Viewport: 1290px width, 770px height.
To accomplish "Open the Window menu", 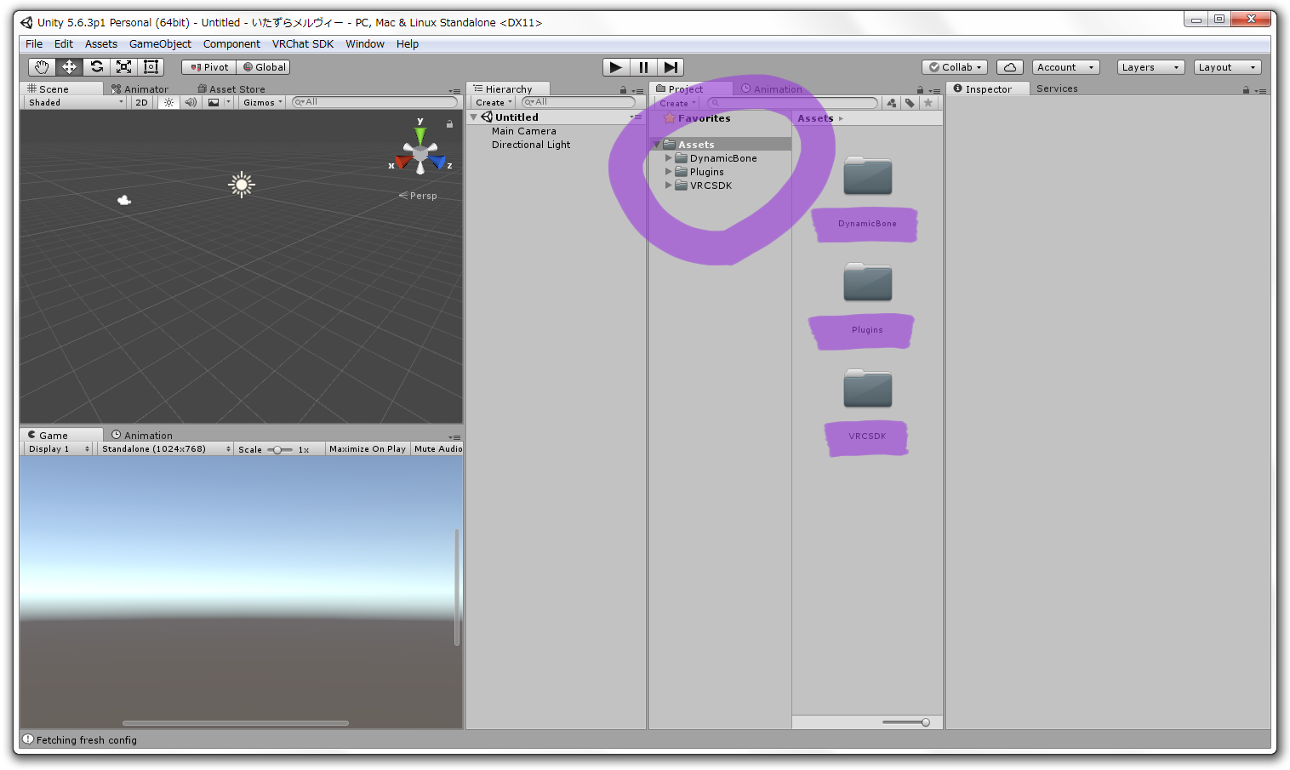I will click(x=365, y=44).
